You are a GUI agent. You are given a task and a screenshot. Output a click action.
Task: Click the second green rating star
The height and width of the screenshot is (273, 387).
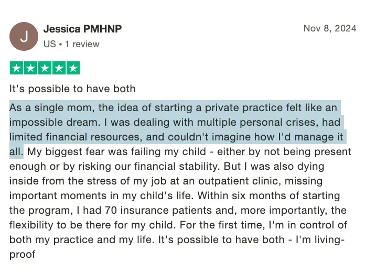31,68
